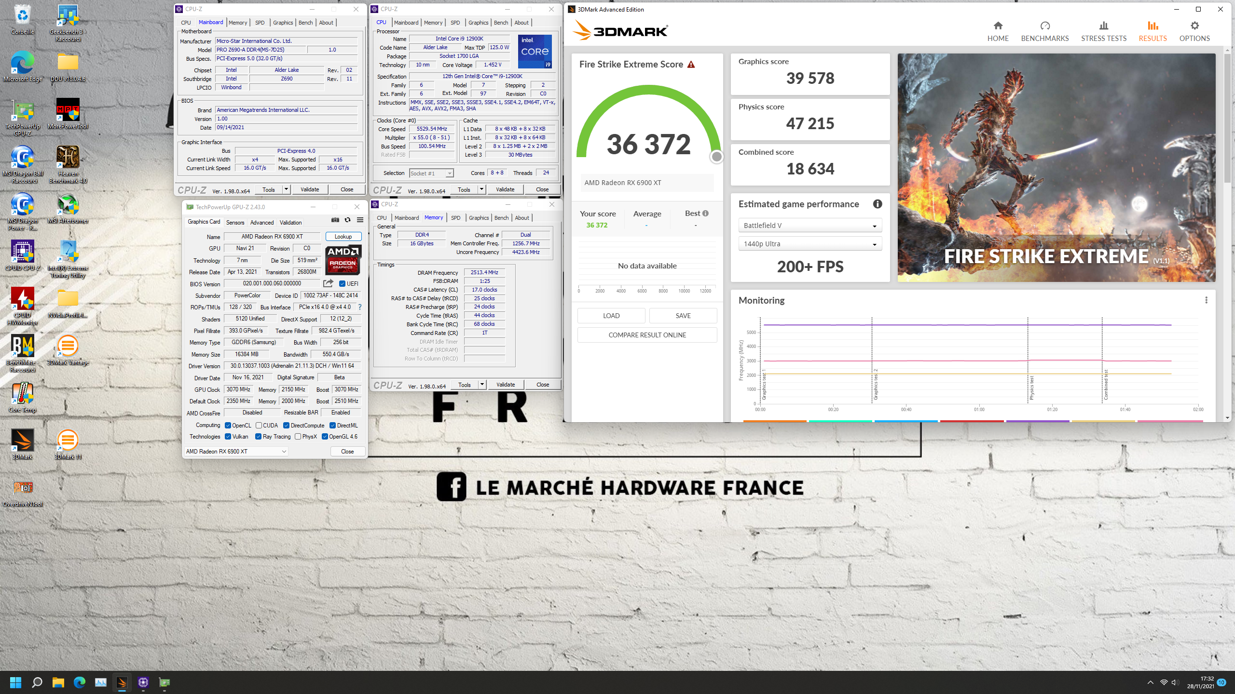Click Validate in CPU-Z Mainboard window
Image resolution: width=1235 pixels, height=694 pixels.
310,189
